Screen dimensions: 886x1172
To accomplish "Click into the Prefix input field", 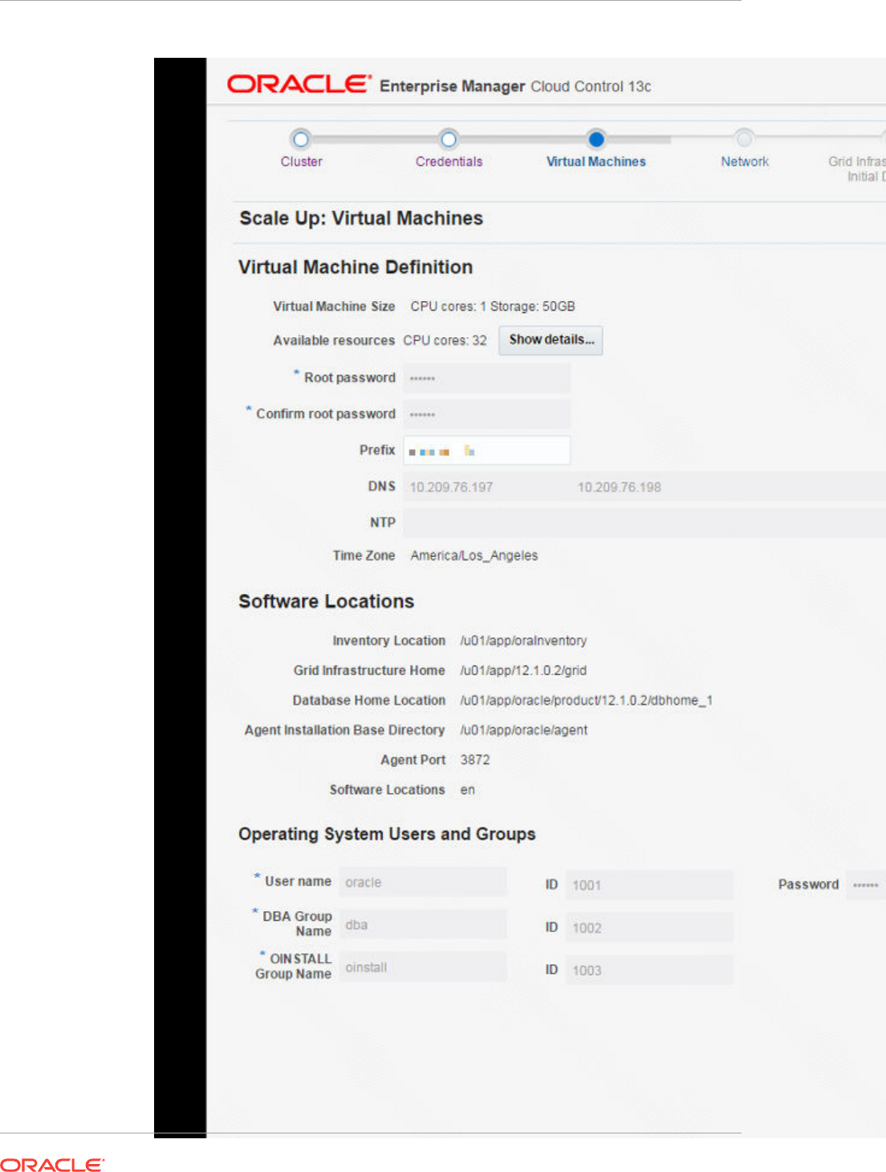I will (486, 450).
